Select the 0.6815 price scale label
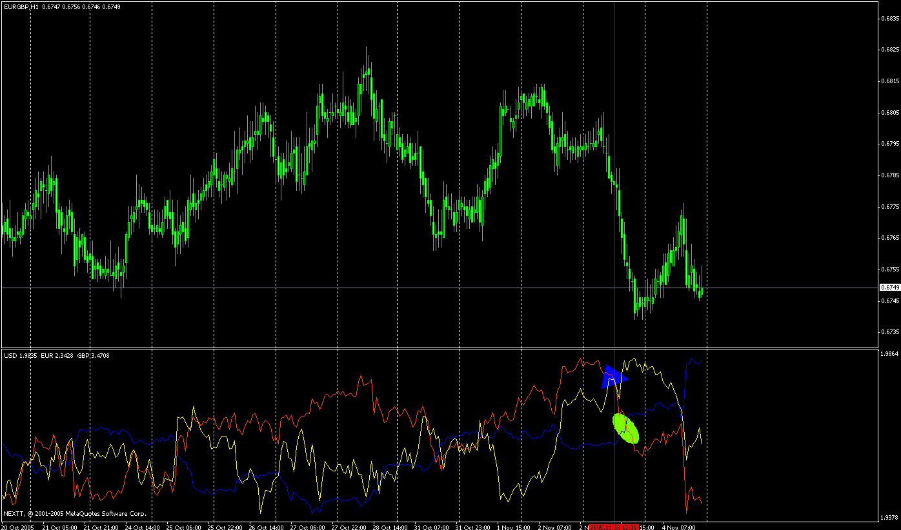The width and height of the screenshot is (901, 530). 890,81
